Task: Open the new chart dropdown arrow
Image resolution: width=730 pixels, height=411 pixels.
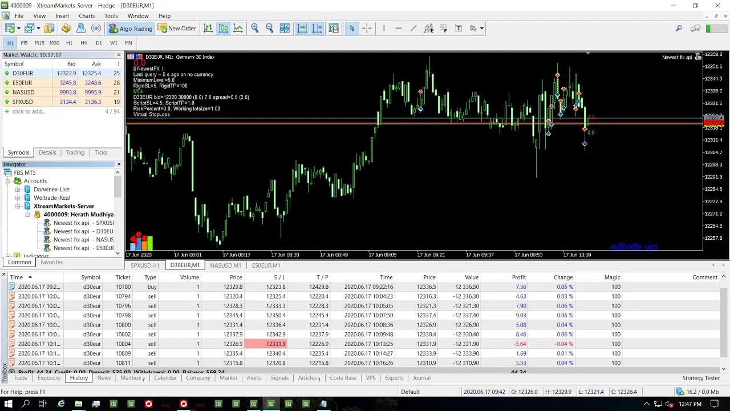Action: click(x=19, y=29)
